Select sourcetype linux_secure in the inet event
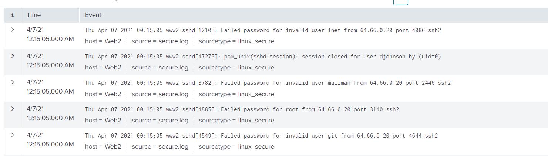The height and width of the screenshot is (156, 548). pyautogui.click(x=256, y=41)
